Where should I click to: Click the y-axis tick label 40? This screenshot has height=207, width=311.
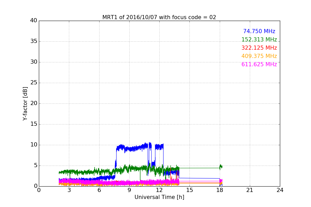(x=34, y=21)
